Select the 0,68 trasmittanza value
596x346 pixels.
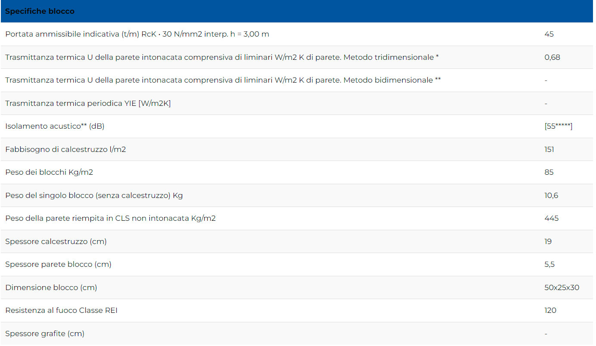tap(552, 57)
